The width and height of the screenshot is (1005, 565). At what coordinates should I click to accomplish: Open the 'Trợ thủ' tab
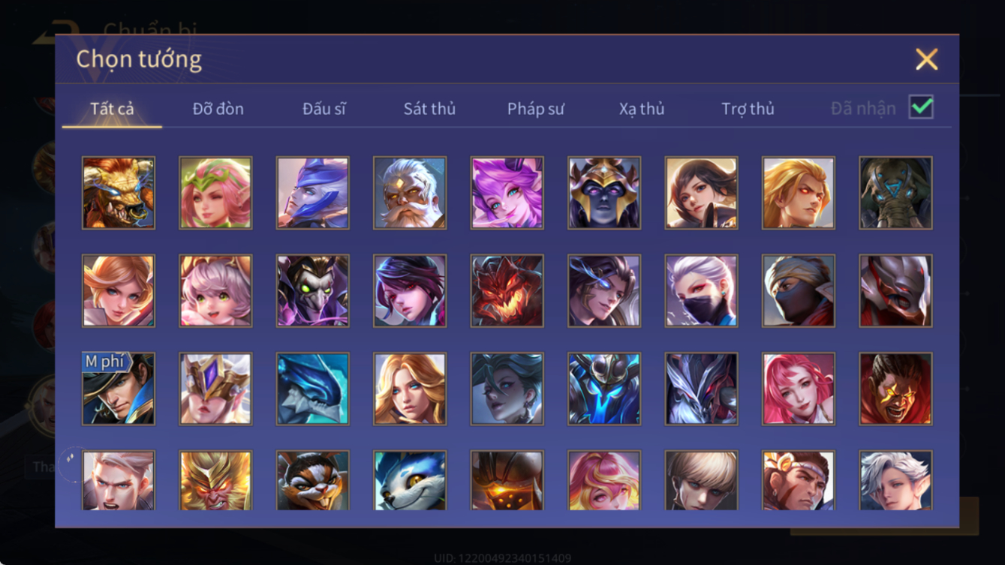tap(748, 109)
